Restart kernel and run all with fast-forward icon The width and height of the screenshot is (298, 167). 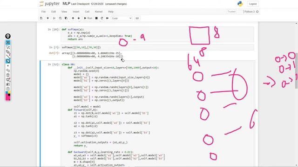(x=107, y=18)
